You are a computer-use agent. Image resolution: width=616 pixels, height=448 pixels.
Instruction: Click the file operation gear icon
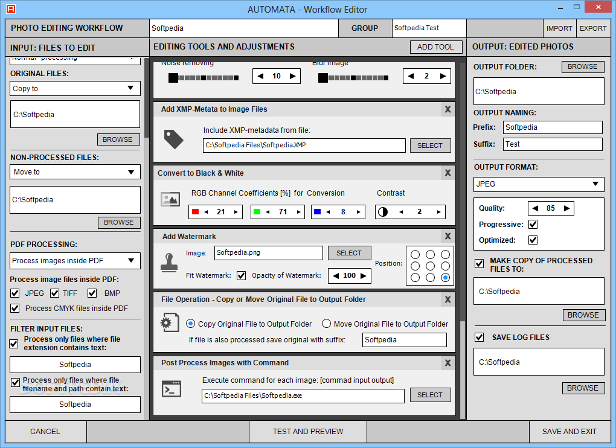(x=170, y=323)
